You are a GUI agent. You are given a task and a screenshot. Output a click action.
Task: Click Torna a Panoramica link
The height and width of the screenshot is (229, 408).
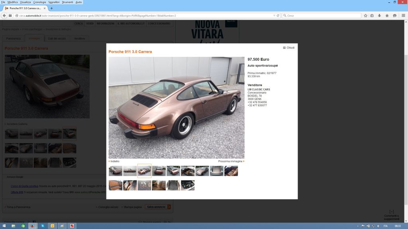(x=18, y=207)
